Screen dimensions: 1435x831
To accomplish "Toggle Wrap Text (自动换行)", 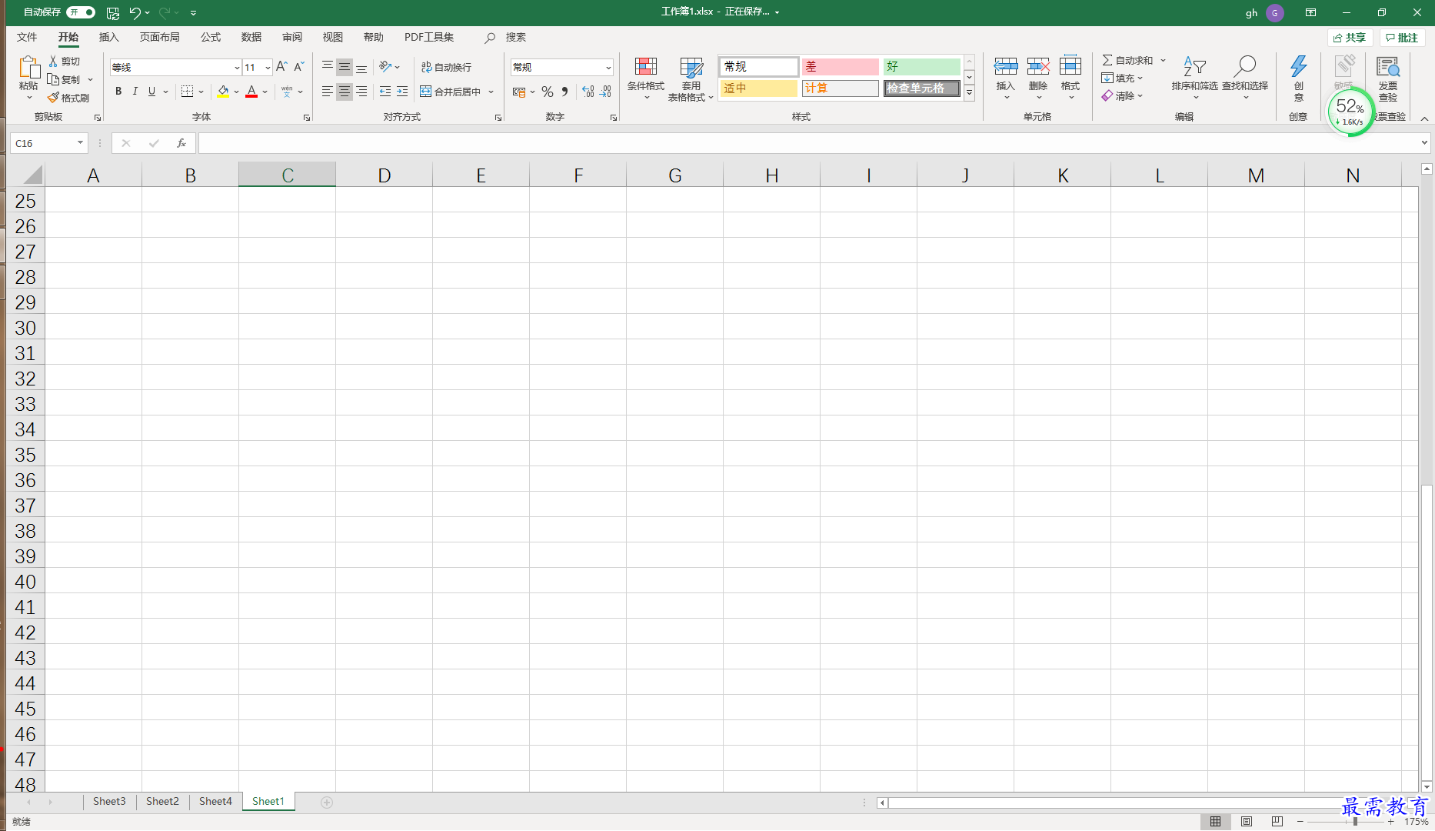I will [x=446, y=67].
